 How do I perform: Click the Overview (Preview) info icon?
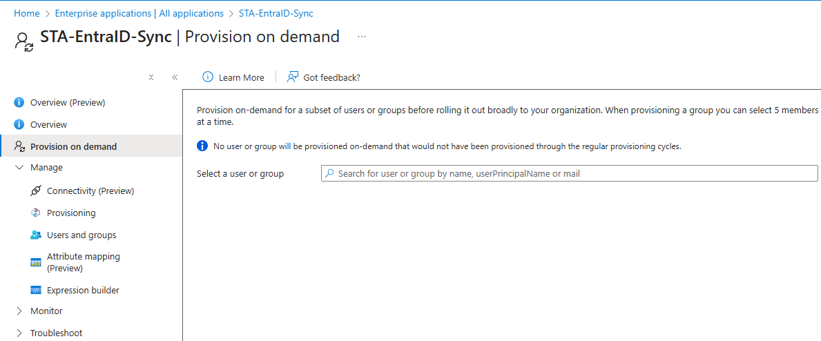pyautogui.click(x=19, y=103)
